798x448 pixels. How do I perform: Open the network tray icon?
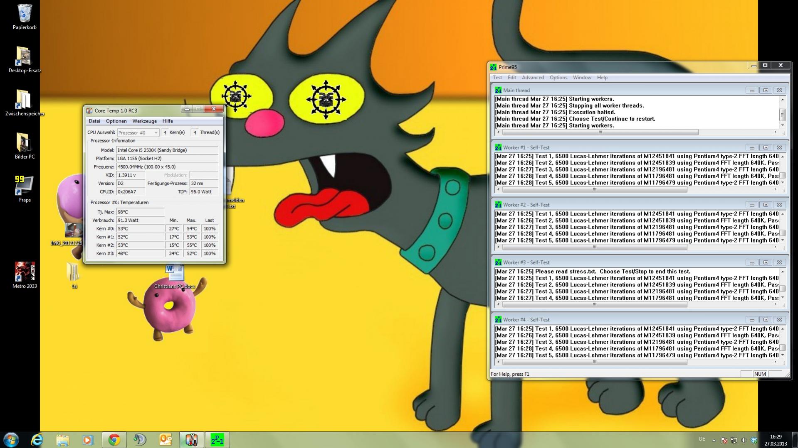(x=734, y=440)
